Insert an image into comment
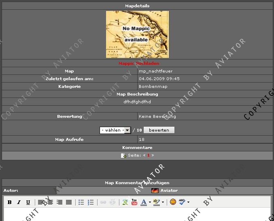 coord(125,202)
